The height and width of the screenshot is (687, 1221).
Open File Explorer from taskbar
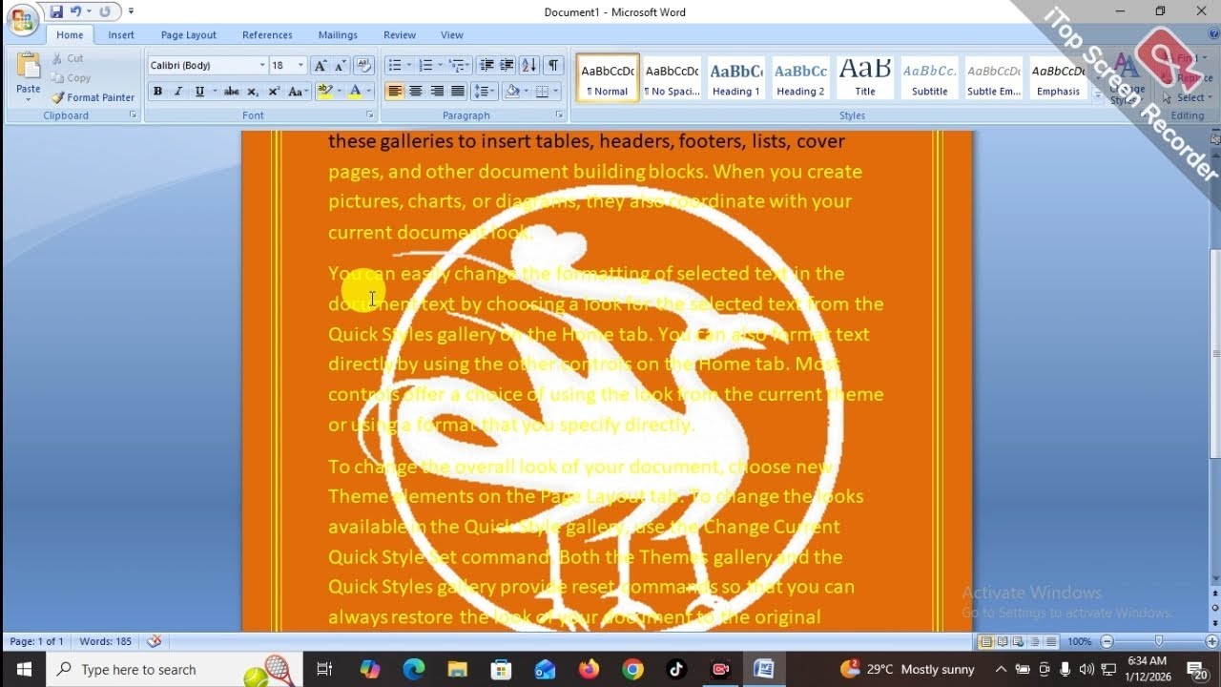tap(457, 669)
